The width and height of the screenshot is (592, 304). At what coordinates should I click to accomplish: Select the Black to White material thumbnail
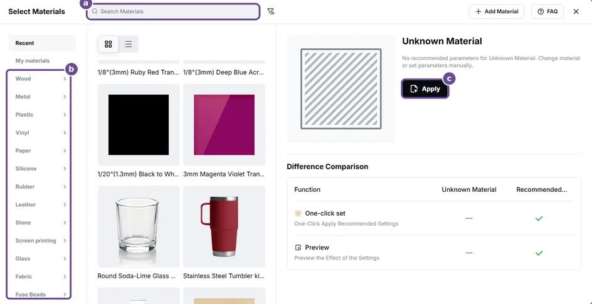pyautogui.click(x=139, y=125)
